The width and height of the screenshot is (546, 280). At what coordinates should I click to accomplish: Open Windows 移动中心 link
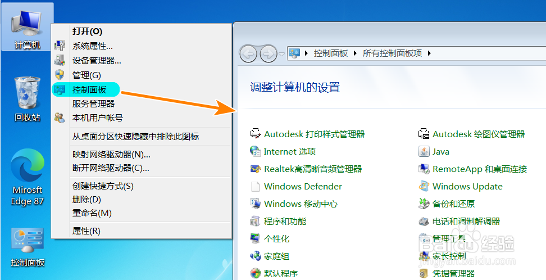click(301, 204)
